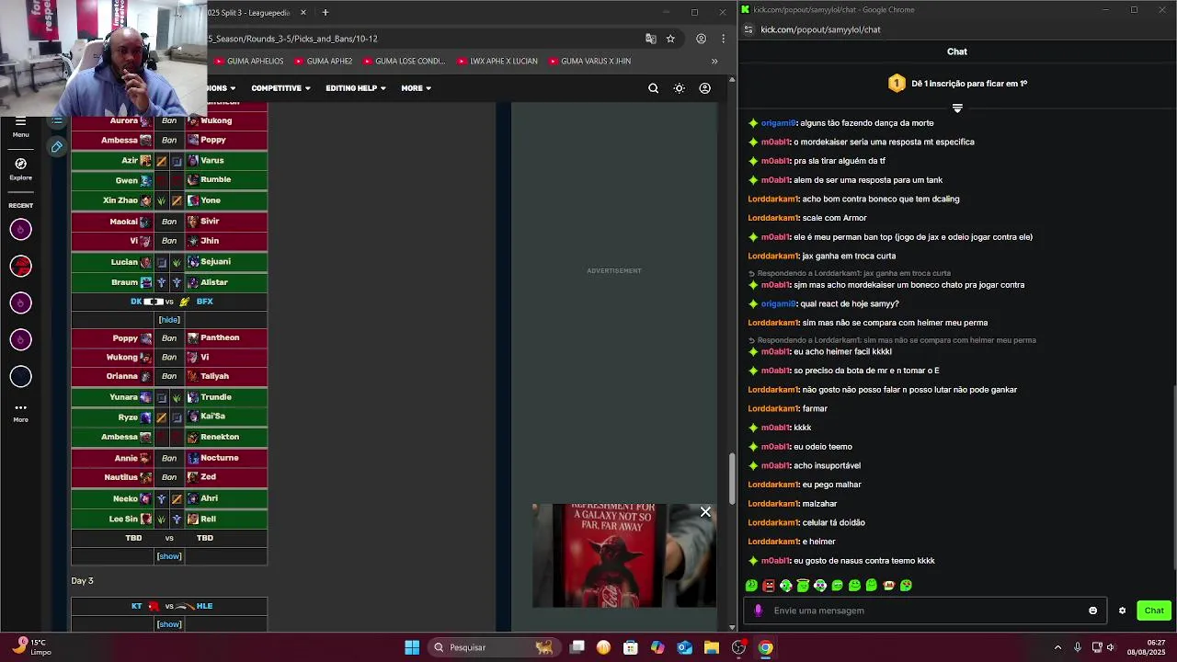1177x662 pixels.
Task: Open the GUMA LOSE CONDI... bookmark
Action: pos(404,61)
